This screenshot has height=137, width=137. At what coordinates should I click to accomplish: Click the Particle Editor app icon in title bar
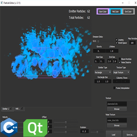pos(2,3)
